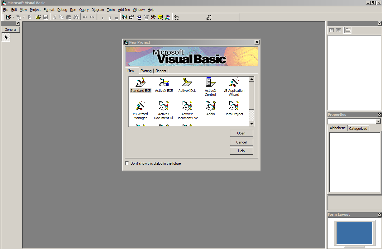The image size is (382, 249).
Task: Select the ActiveX DLL project type
Action: (187, 85)
